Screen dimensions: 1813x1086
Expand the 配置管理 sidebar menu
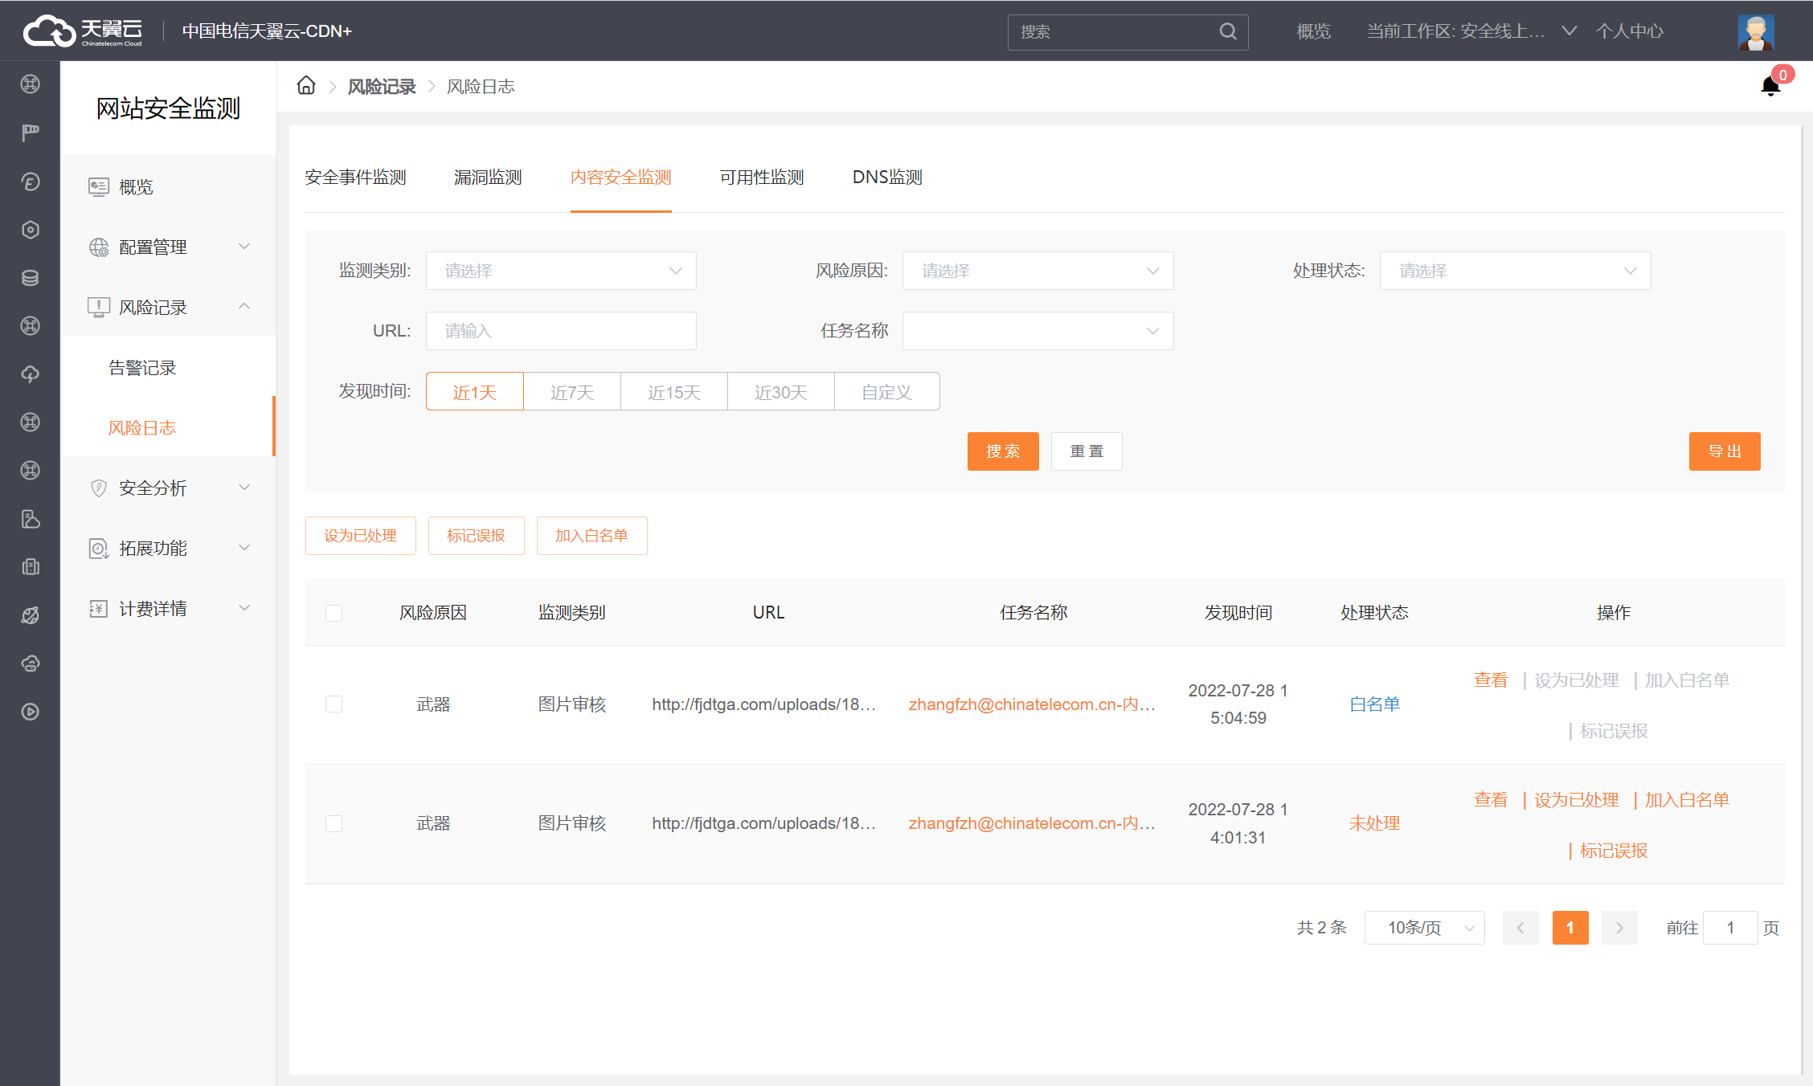(x=169, y=247)
